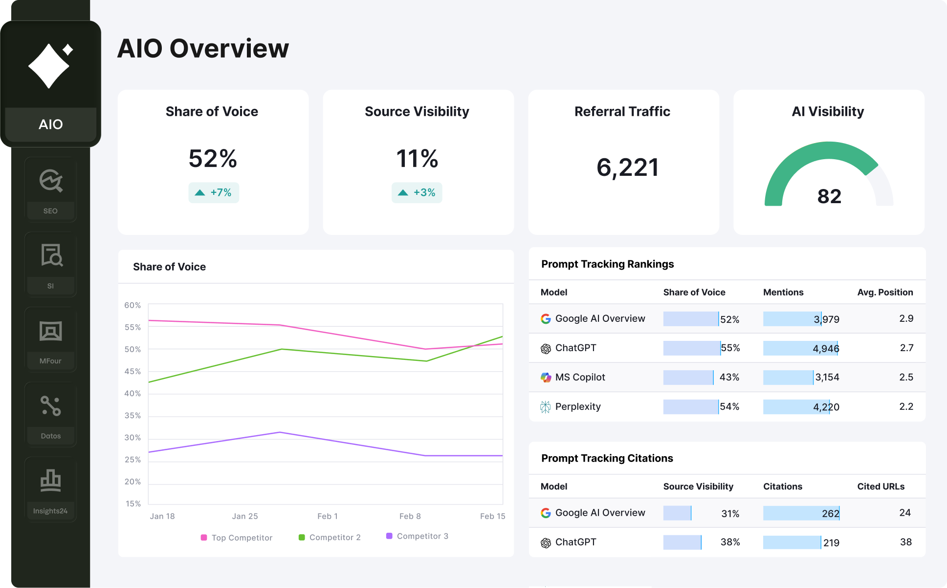Sort by Citations column header
The height and width of the screenshot is (588, 947).
click(783, 487)
